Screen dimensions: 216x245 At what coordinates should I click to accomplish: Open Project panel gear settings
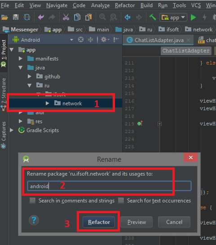coord(105,40)
